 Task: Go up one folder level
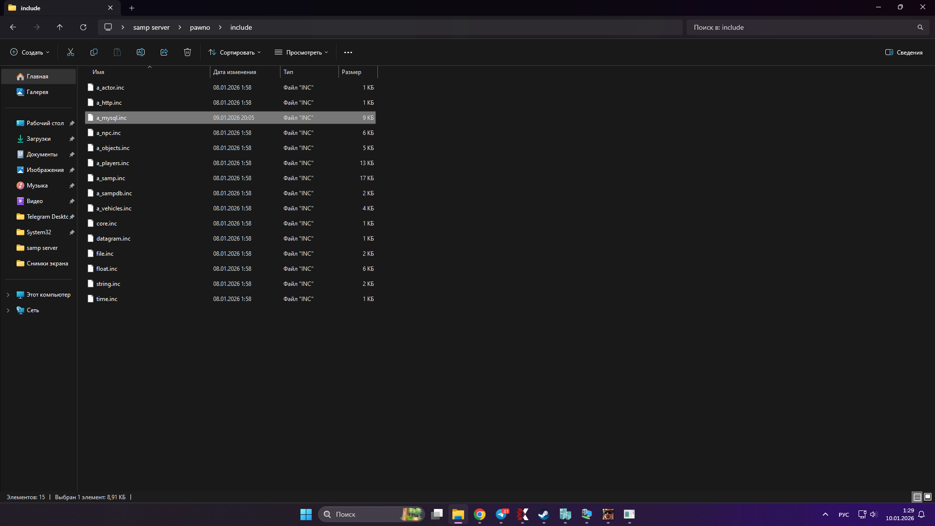tap(60, 27)
